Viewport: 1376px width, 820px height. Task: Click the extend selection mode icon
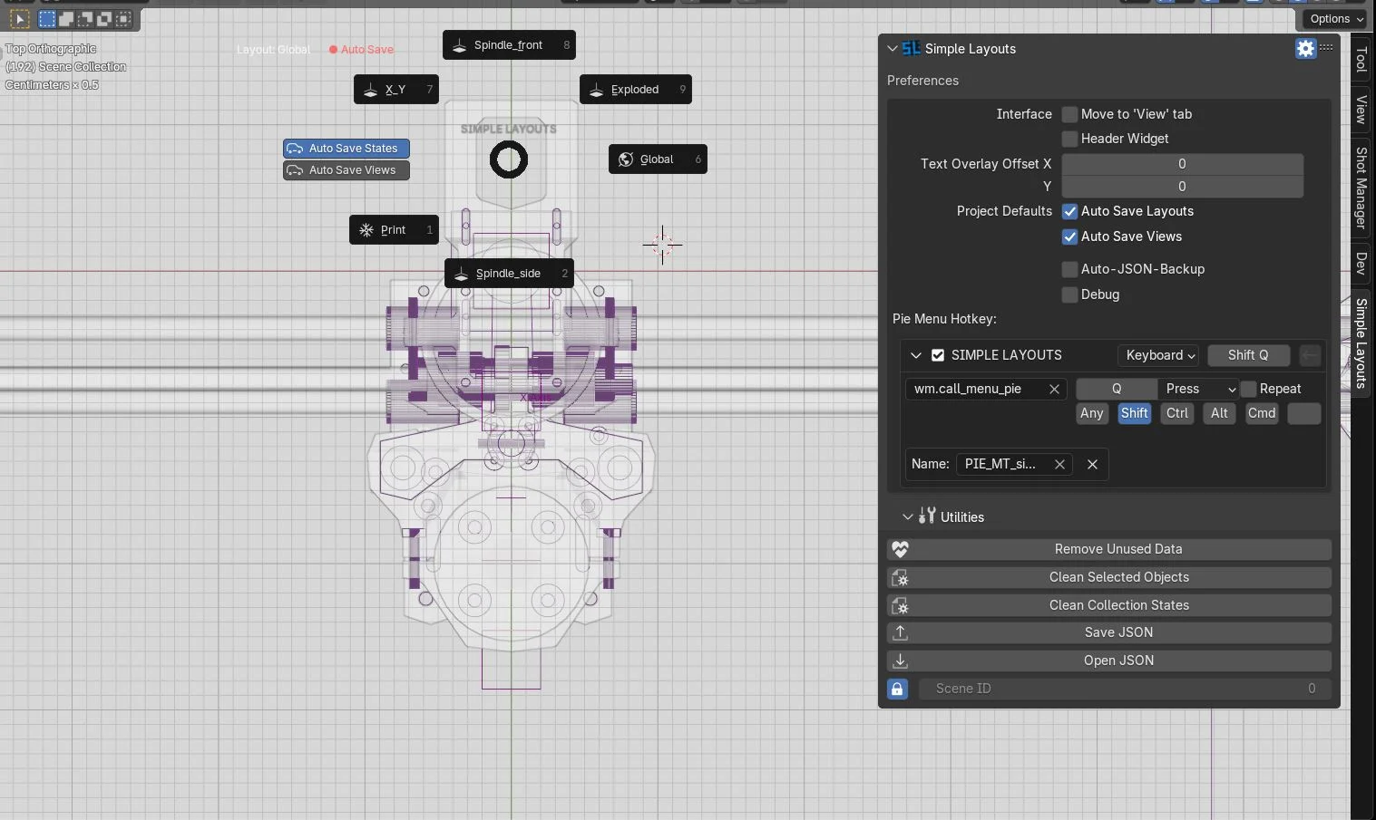click(x=65, y=18)
